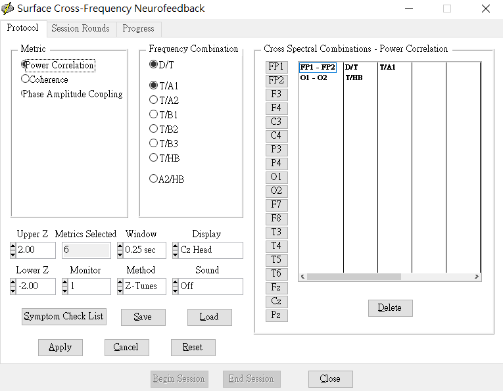The width and height of the screenshot is (503, 391).
Task: Select the F8 electrode button
Action: pyautogui.click(x=277, y=219)
